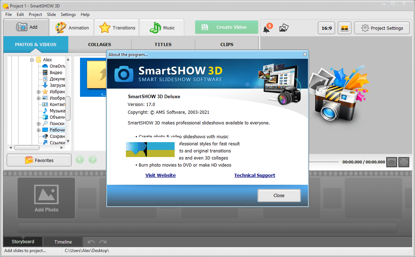This screenshot has height=257, width=415.
Task: Click the slide background image icon
Action: point(344,28)
